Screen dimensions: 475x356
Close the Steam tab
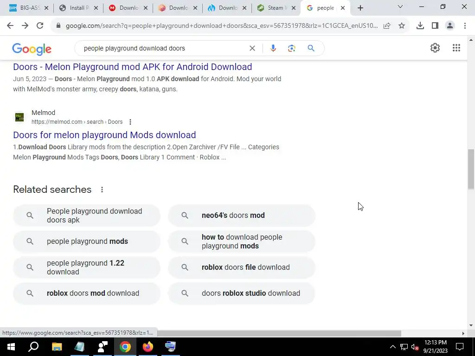coord(293,8)
